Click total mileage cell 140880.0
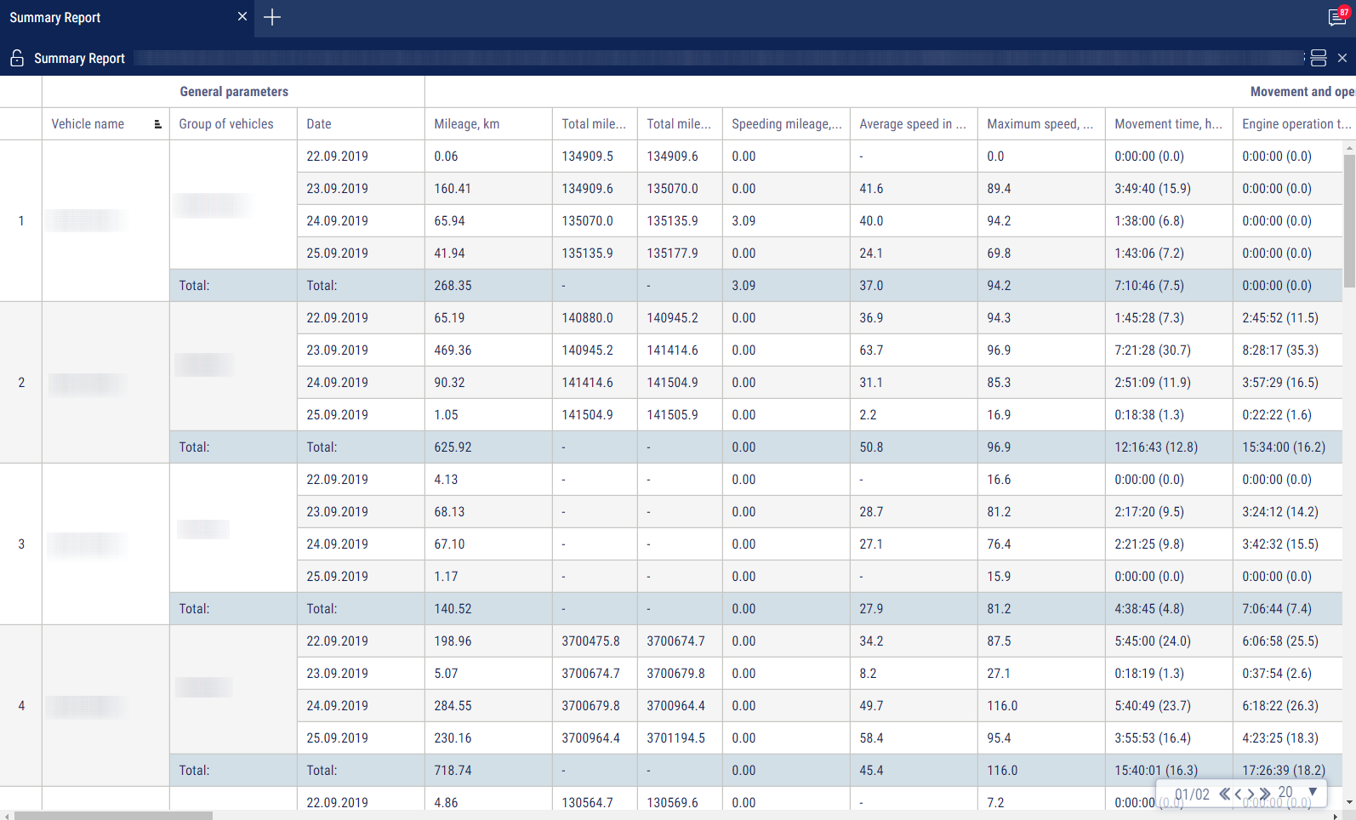Image resolution: width=1356 pixels, height=820 pixels. pos(587,318)
